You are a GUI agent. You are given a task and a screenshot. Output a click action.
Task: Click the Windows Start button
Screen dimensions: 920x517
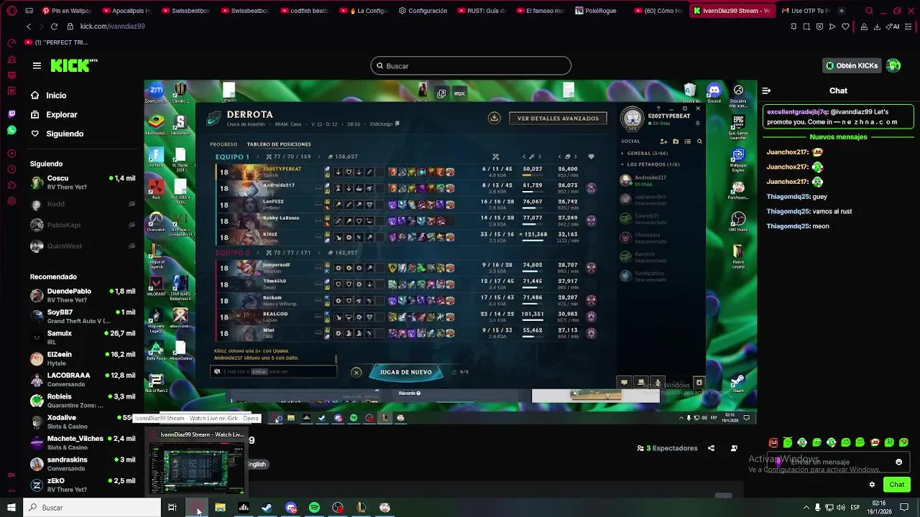(x=11, y=508)
